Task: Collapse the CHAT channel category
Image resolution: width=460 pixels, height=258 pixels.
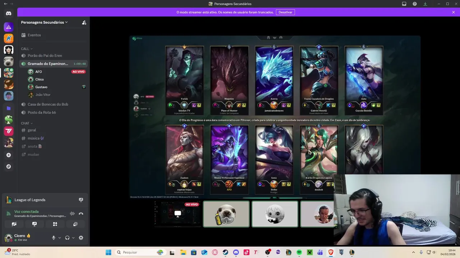Action: point(27,123)
